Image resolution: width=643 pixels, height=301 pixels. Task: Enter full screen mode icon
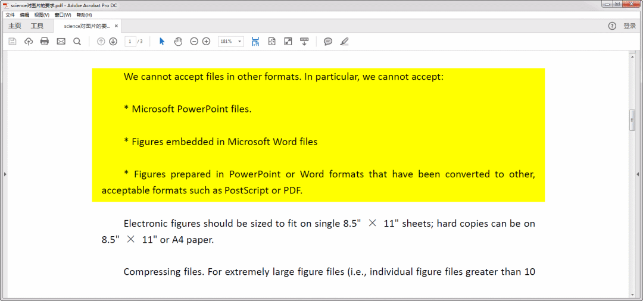pyautogui.click(x=288, y=42)
